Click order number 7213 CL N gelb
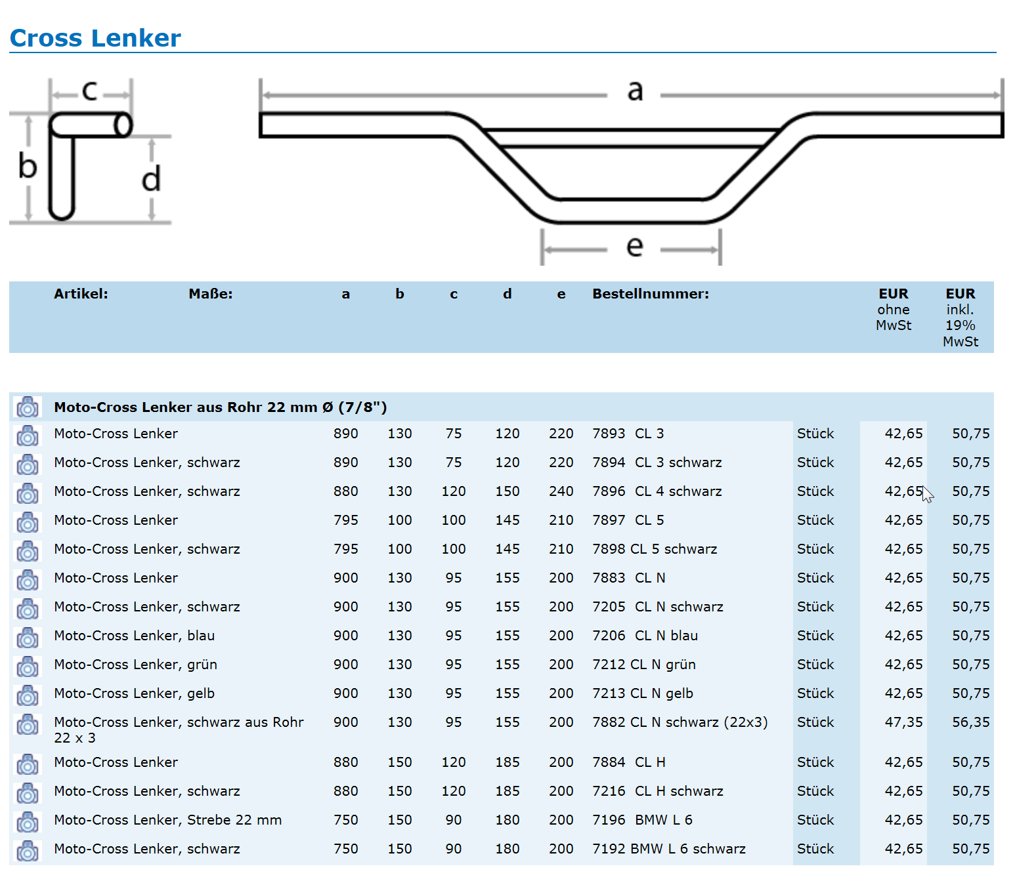1015x883 pixels. [642, 693]
